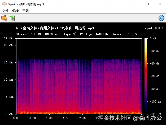Viewport: 166px width, 125px height.
Task: Click the -40 dB scale label
Action: point(155,63)
